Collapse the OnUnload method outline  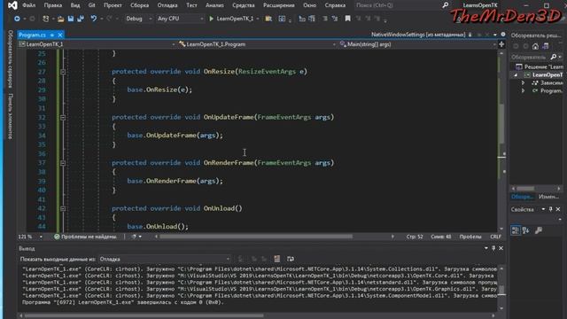pyautogui.click(x=63, y=208)
